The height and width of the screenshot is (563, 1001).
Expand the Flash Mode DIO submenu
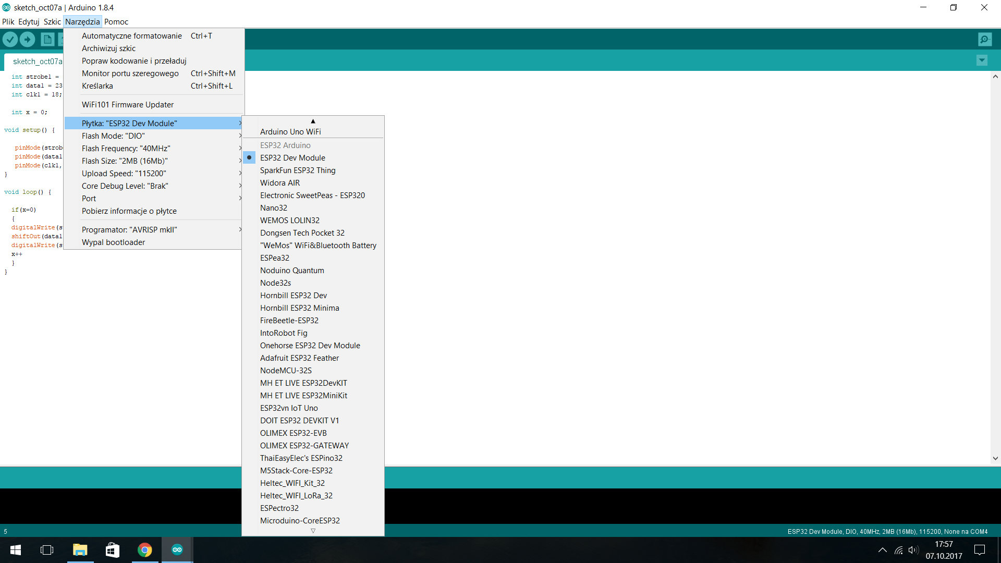click(x=154, y=136)
